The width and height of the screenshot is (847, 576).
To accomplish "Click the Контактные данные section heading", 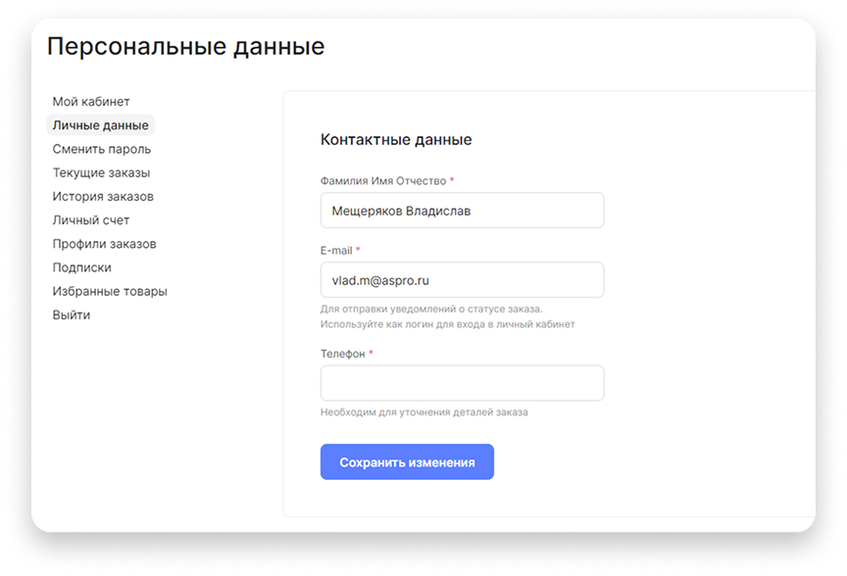I will (x=396, y=140).
